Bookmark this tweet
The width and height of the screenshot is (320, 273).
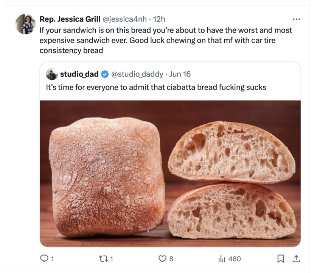(280, 259)
